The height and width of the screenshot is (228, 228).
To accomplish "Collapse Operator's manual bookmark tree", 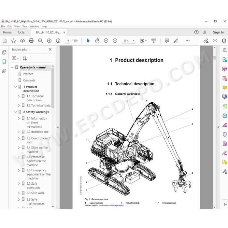I will click(x=12, y=67).
